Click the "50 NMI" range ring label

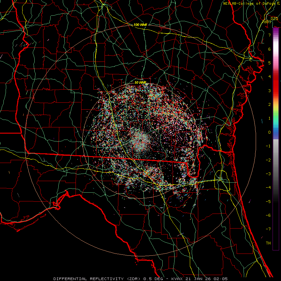[140, 82]
